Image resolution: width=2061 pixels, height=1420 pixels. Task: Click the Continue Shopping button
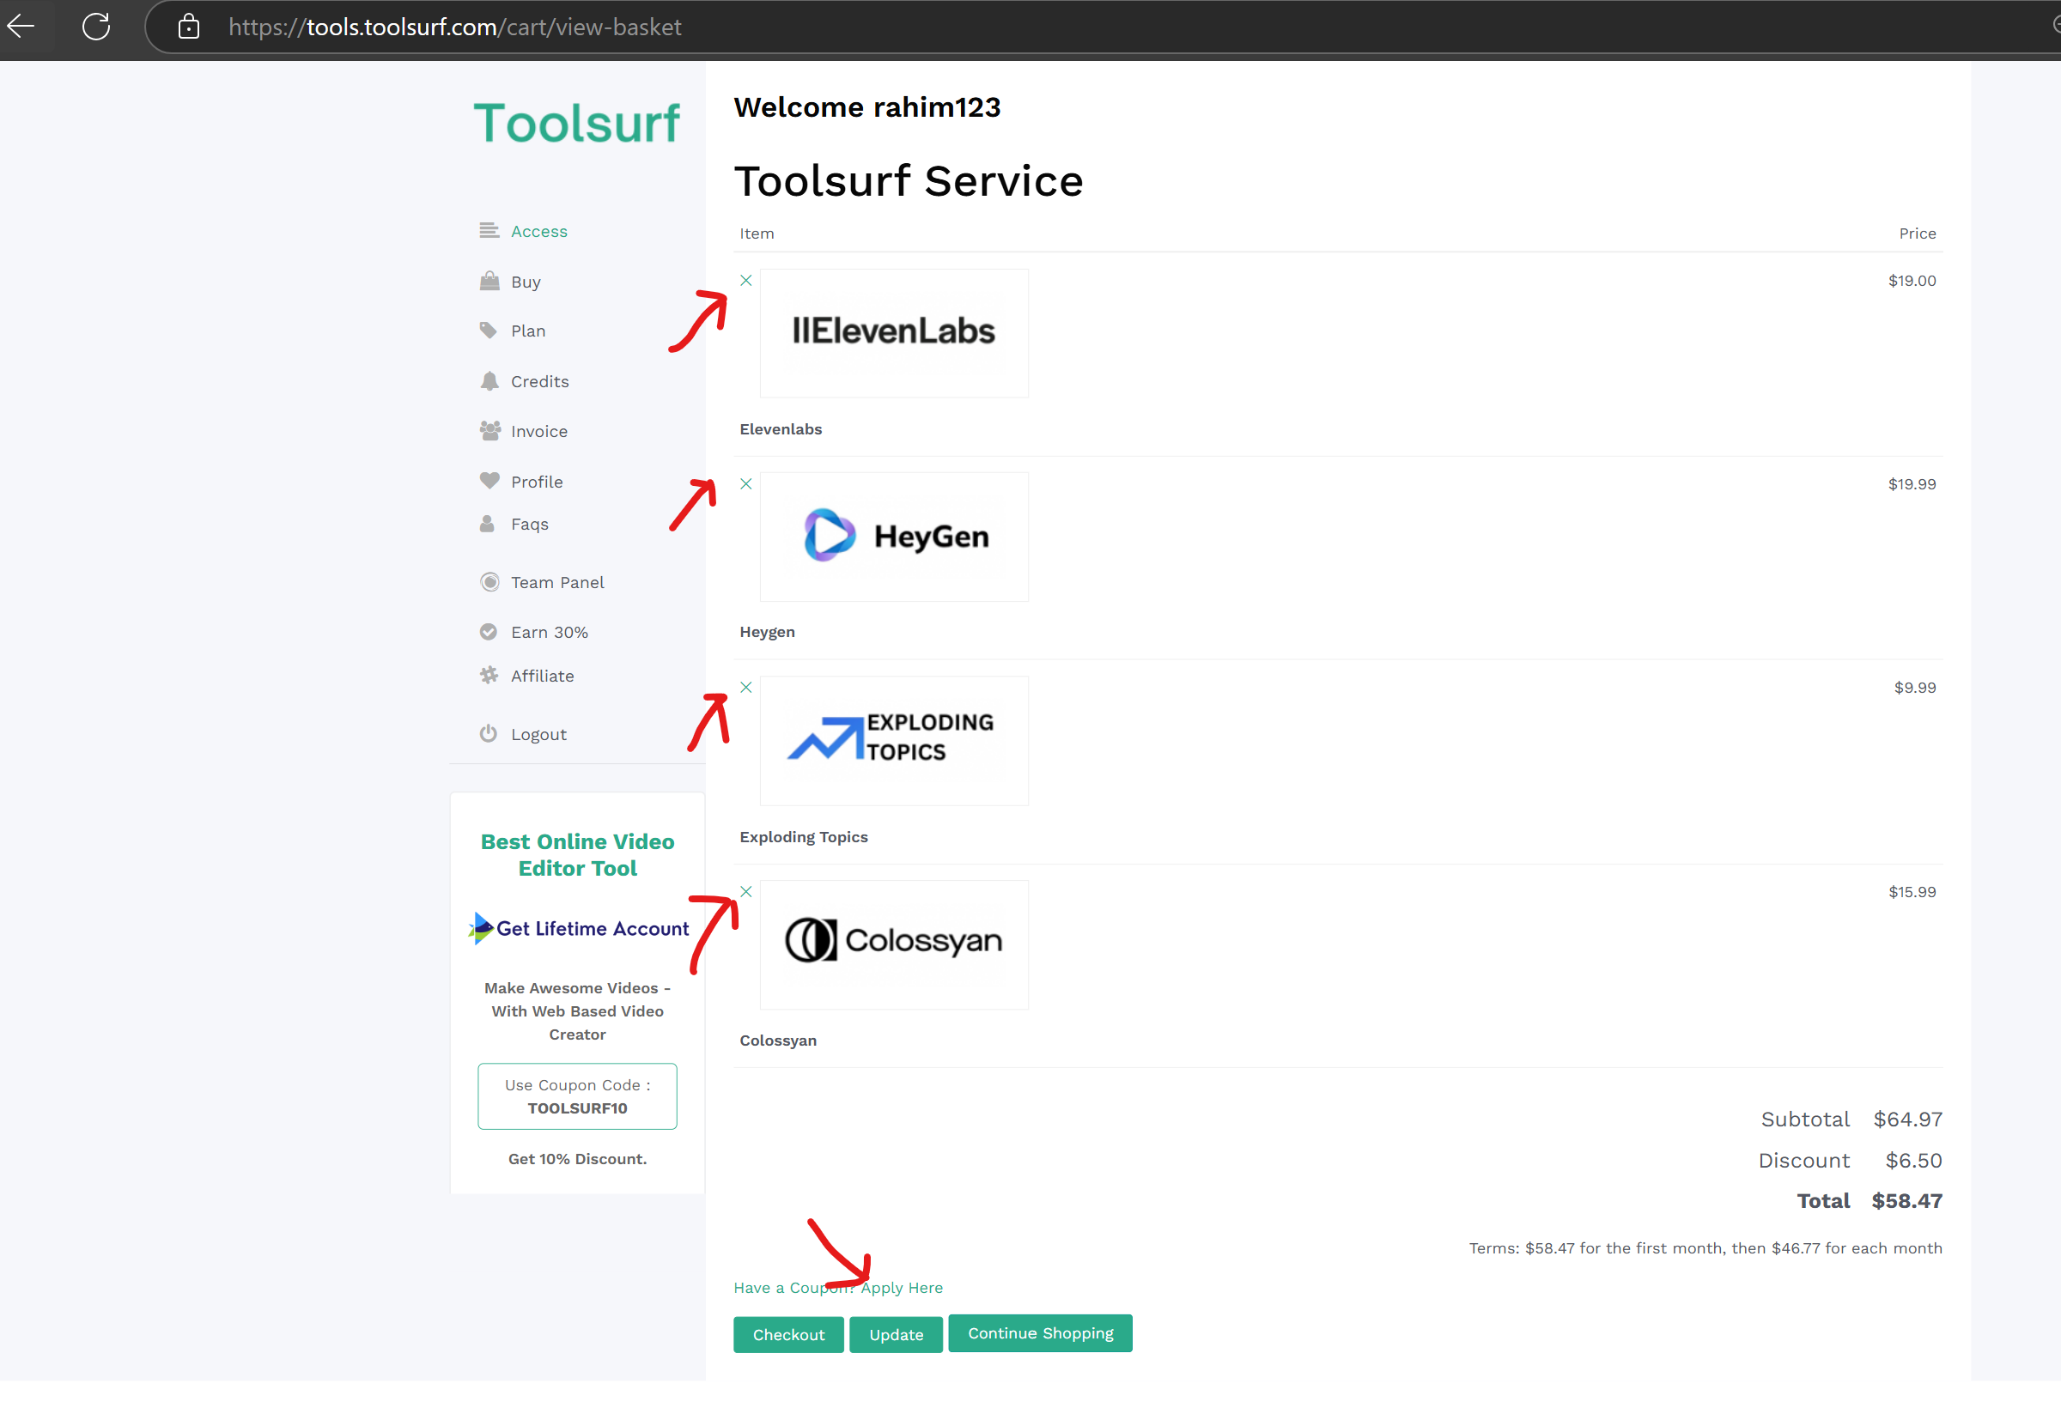click(x=1040, y=1332)
